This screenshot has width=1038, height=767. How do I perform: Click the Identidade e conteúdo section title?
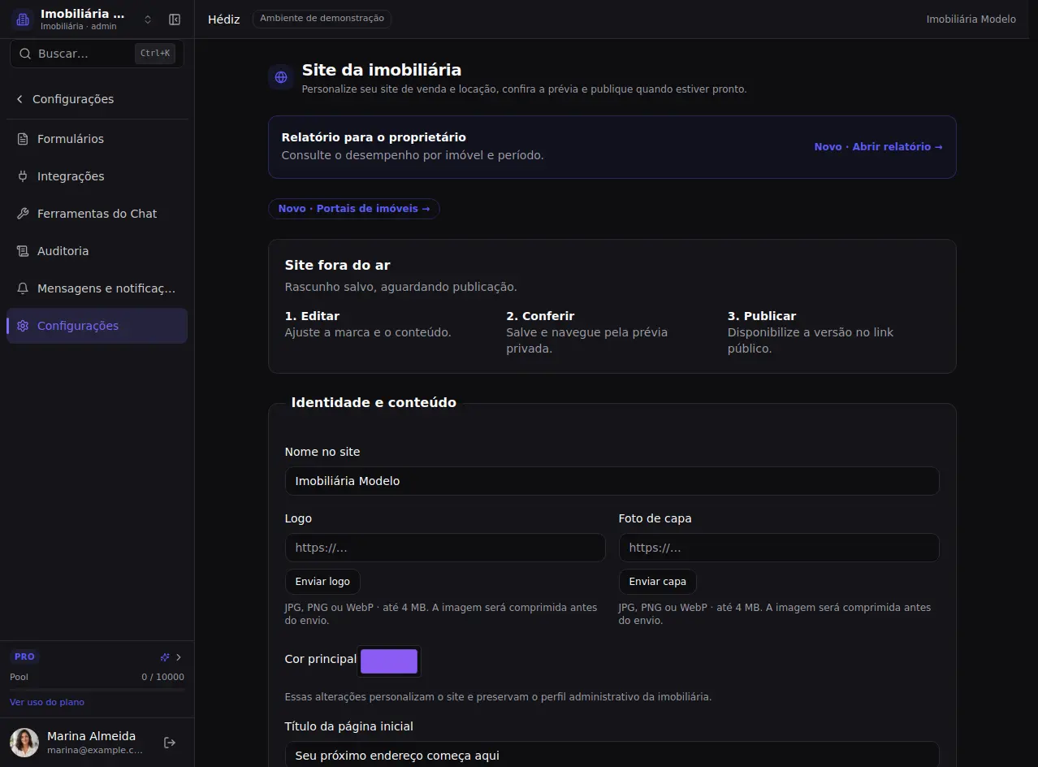(x=374, y=402)
